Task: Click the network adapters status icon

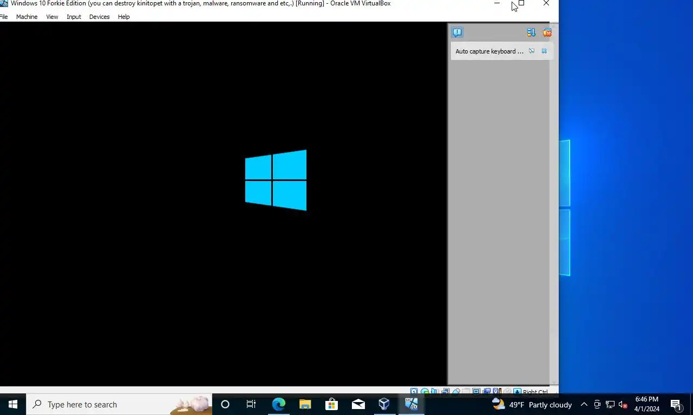Action: click(x=445, y=392)
